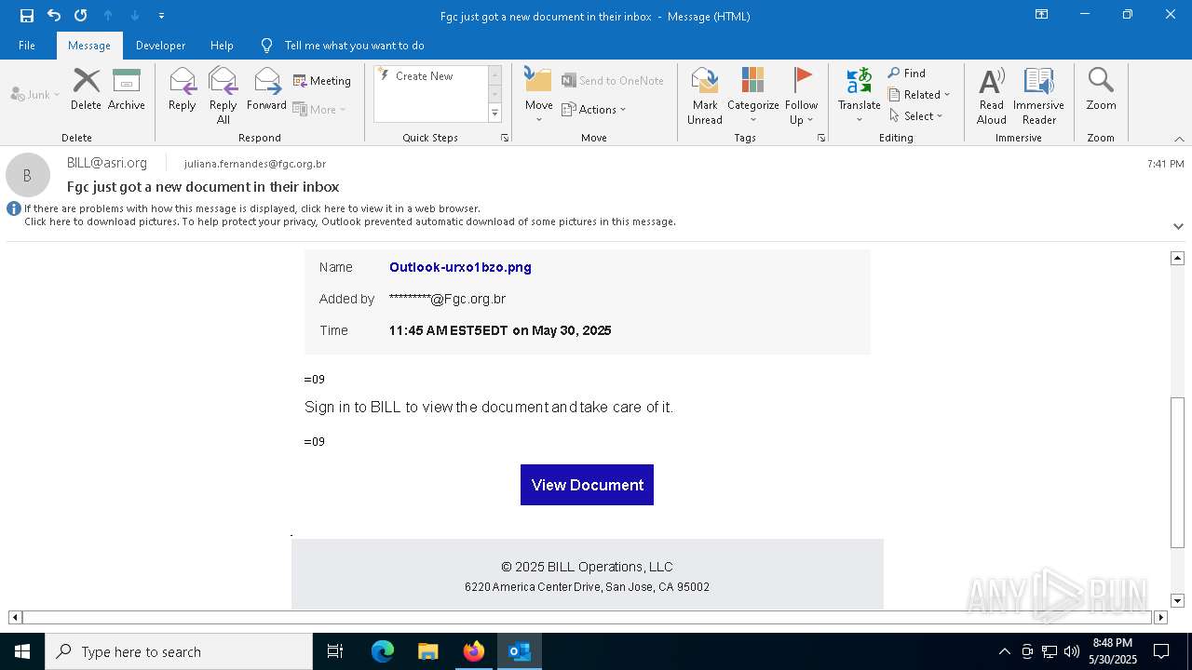This screenshot has width=1192, height=670.
Task: Click the horizontal scrollbar right arrow
Action: tap(1160, 617)
